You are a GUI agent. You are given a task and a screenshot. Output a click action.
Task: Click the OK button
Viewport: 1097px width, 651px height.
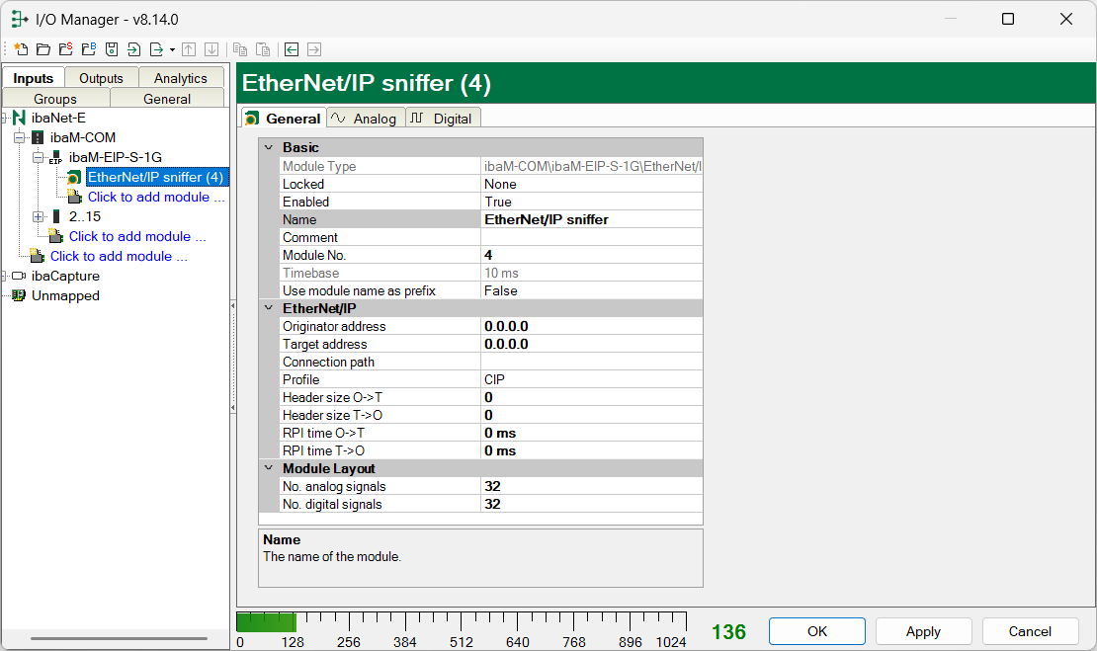(x=817, y=631)
